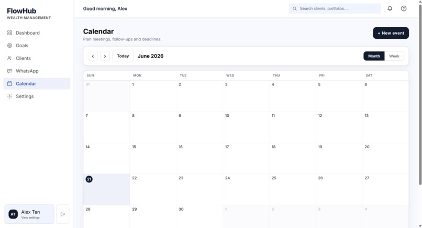The width and height of the screenshot is (422, 228).
Task: Select the June 17 day cell
Action: [246, 158]
